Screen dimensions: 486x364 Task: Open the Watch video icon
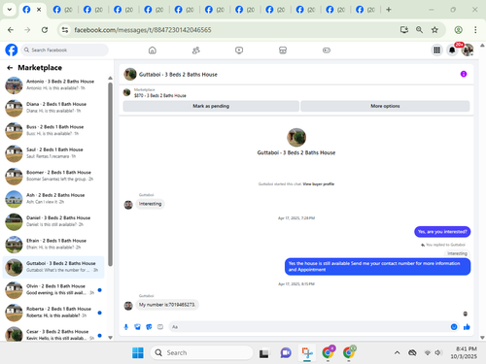pyautogui.click(x=239, y=50)
